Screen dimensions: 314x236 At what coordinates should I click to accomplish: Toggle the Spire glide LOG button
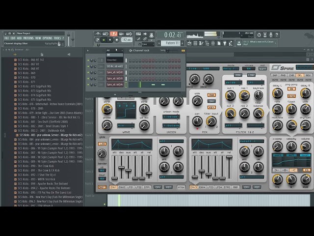(x=102, y=144)
